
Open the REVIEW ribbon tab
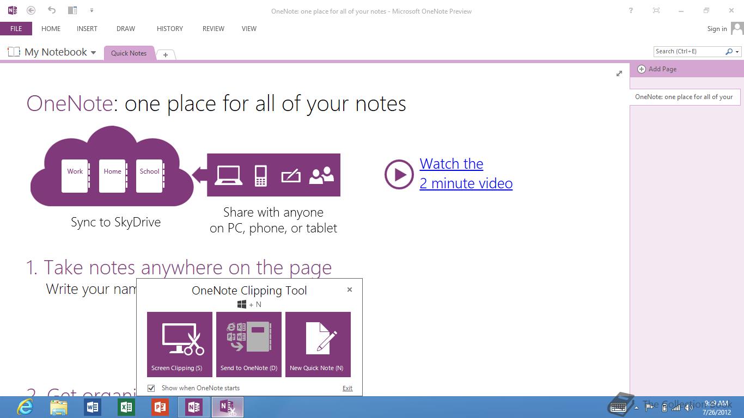click(x=214, y=29)
